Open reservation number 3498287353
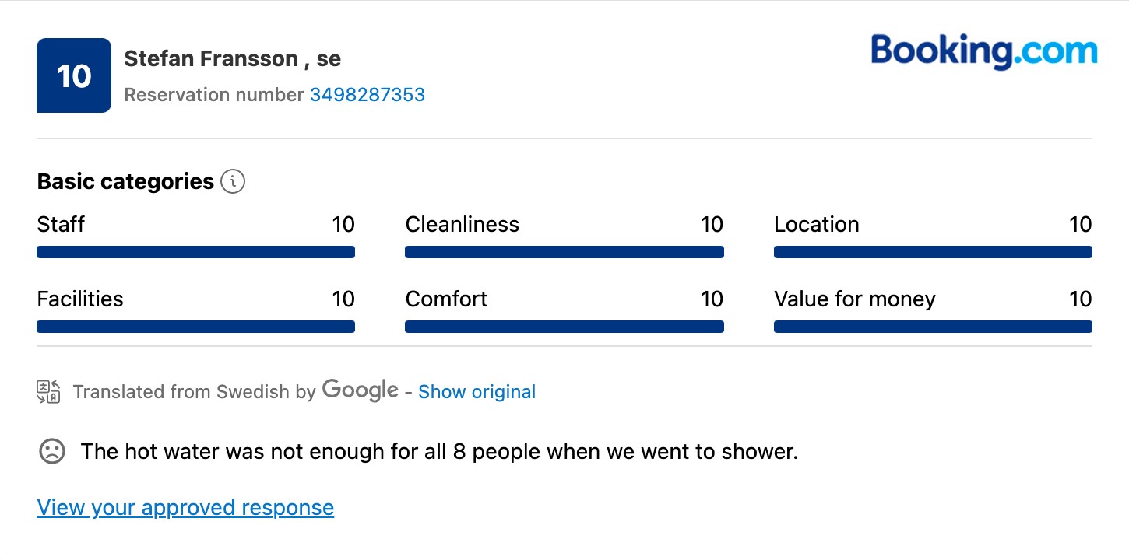 click(x=368, y=95)
